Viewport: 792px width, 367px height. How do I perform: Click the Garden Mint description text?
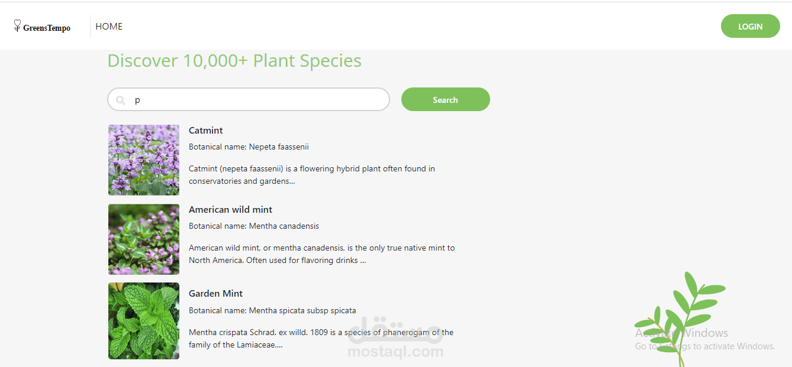click(321, 338)
